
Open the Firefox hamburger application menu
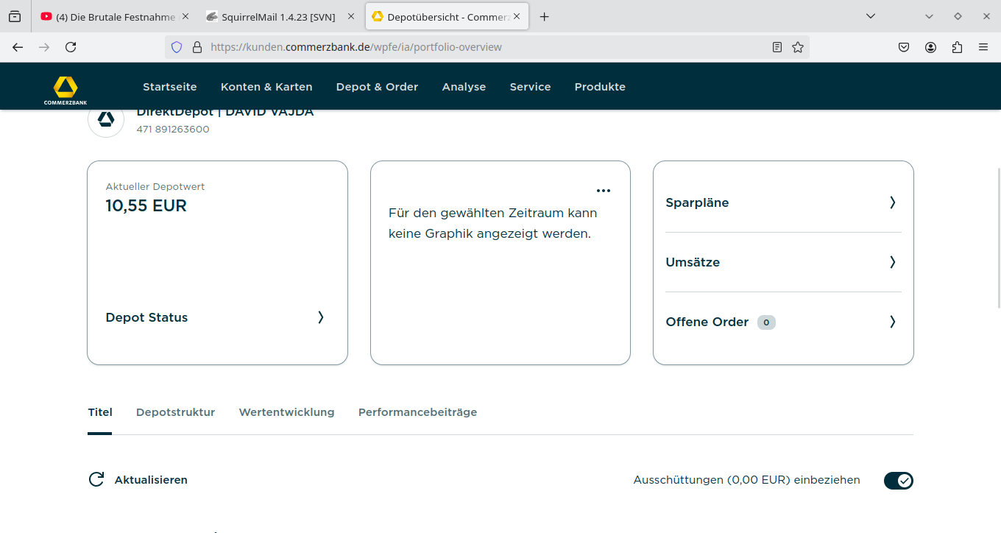983,47
